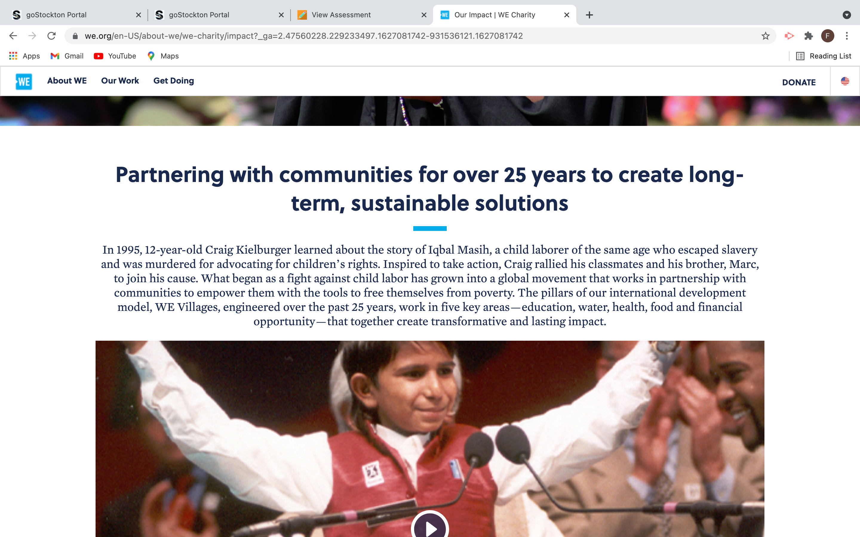Image resolution: width=860 pixels, height=537 pixels.
Task: Open the About WE menu
Action: point(67,81)
